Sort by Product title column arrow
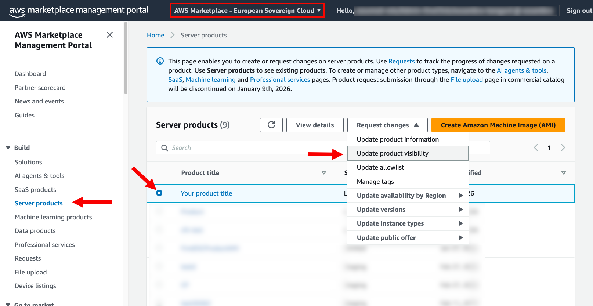593x306 pixels. pyautogui.click(x=324, y=173)
